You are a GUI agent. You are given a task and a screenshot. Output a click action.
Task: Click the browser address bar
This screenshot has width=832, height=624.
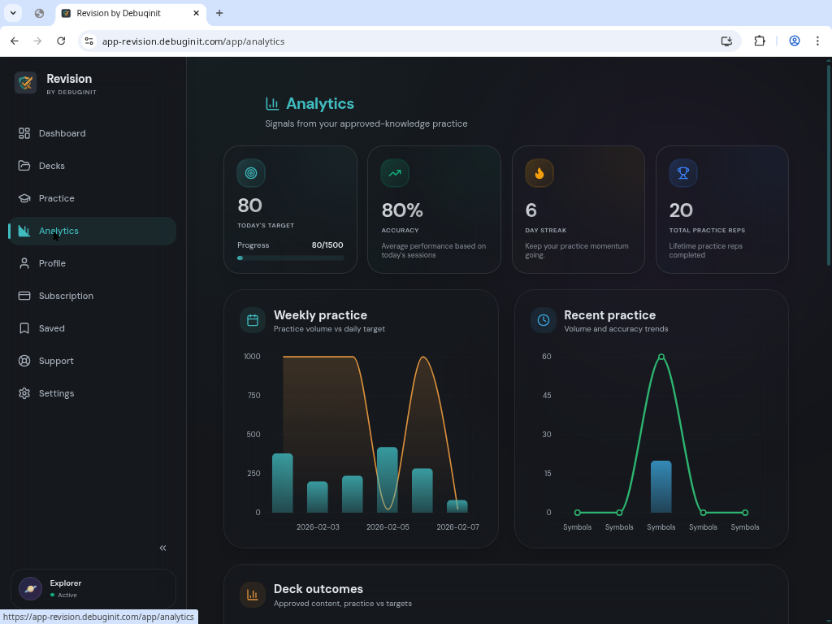click(406, 41)
